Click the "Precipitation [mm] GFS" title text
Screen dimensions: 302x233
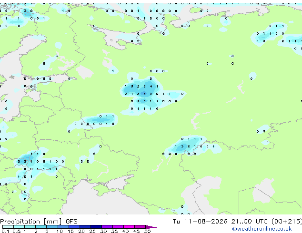point(39,222)
